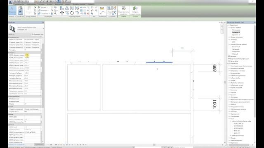The height and width of the screenshot is (148, 264).
Task: Open Уровень 2 floor plan in browser
Action: click(x=236, y=35)
